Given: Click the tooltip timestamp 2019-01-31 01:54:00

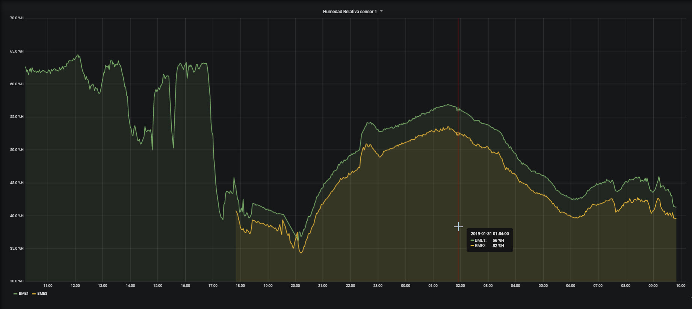Looking at the screenshot, I should pyautogui.click(x=490, y=234).
